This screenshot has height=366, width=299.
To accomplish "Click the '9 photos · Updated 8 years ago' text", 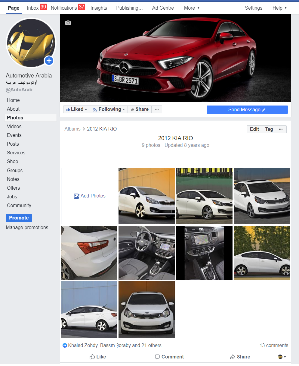I will click(x=175, y=145).
